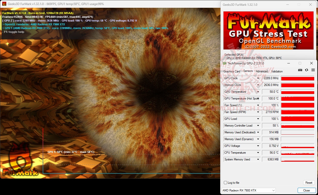The height and width of the screenshot is (195, 318).
Task: Maximize the GPU-Z window
Action: [300, 63]
